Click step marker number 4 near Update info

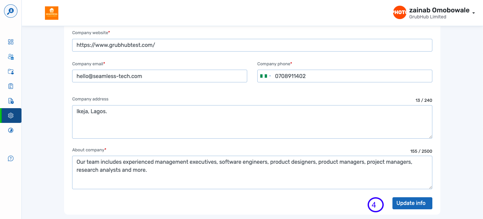click(x=376, y=204)
